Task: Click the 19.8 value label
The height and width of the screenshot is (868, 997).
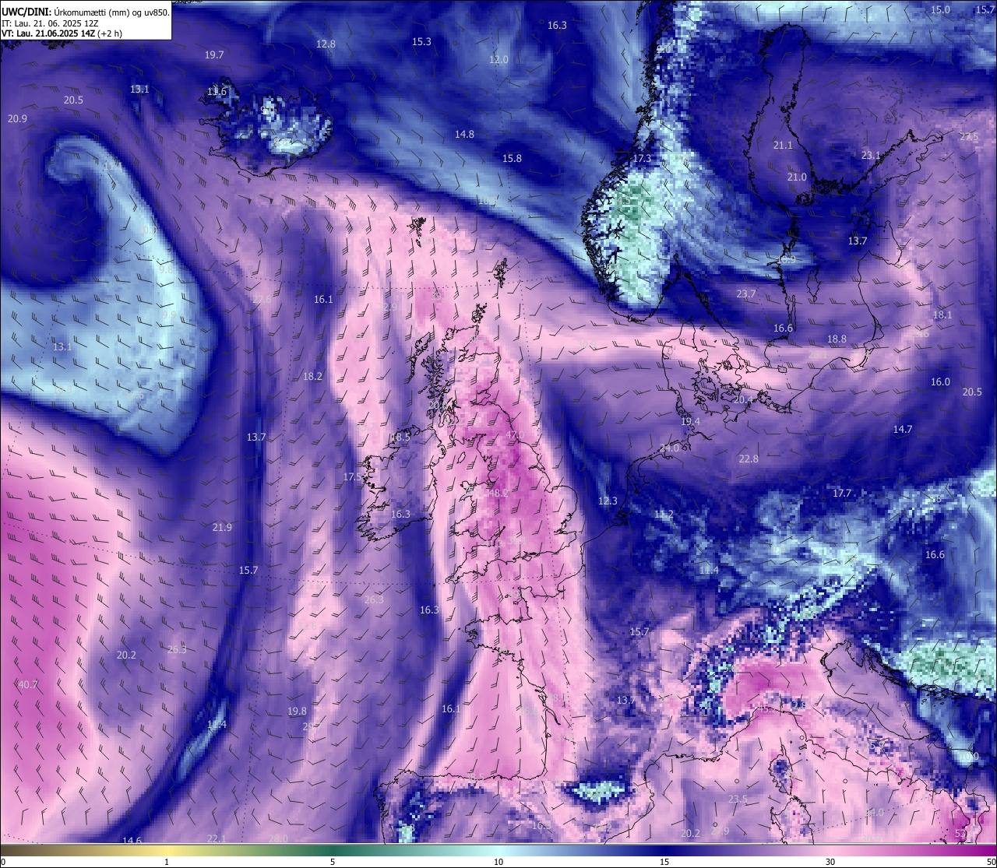Action: click(x=297, y=712)
